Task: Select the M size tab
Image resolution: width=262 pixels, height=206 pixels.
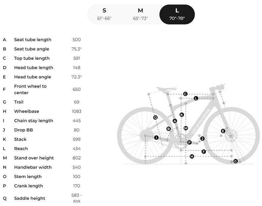Action: tap(140, 14)
